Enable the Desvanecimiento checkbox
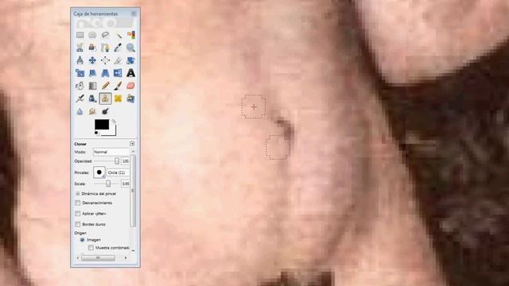This screenshot has width=509, height=286. (x=78, y=203)
